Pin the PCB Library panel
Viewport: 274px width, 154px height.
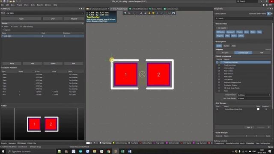[x=81, y=9]
